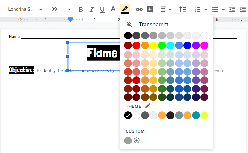Screen dimensions: 248x153
Task: Add a custom color with plus icon
Action: 137,140
